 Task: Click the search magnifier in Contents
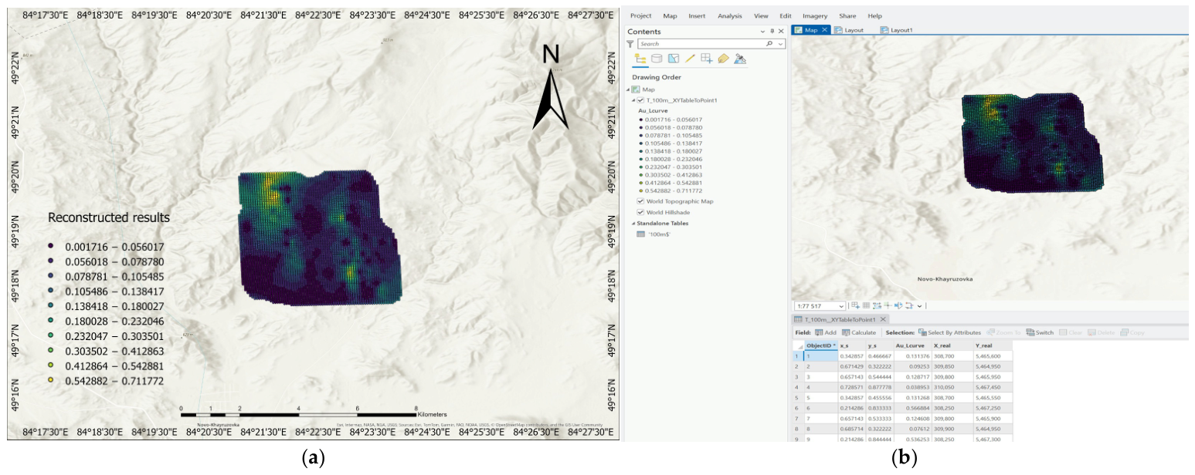pyautogui.click(x=769, y=44)
